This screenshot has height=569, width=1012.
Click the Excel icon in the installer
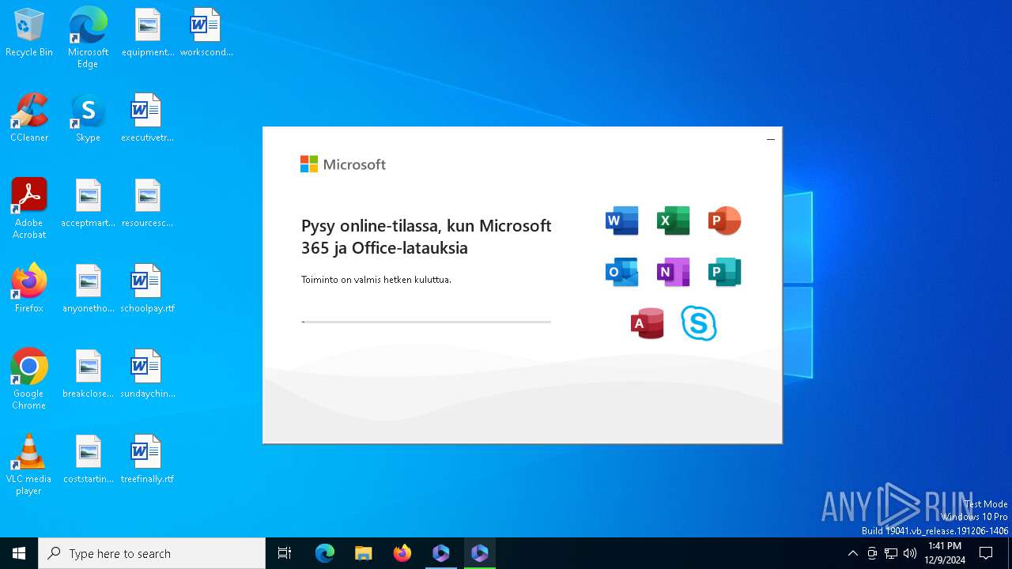pyautogui.click(x=674, y=220)
